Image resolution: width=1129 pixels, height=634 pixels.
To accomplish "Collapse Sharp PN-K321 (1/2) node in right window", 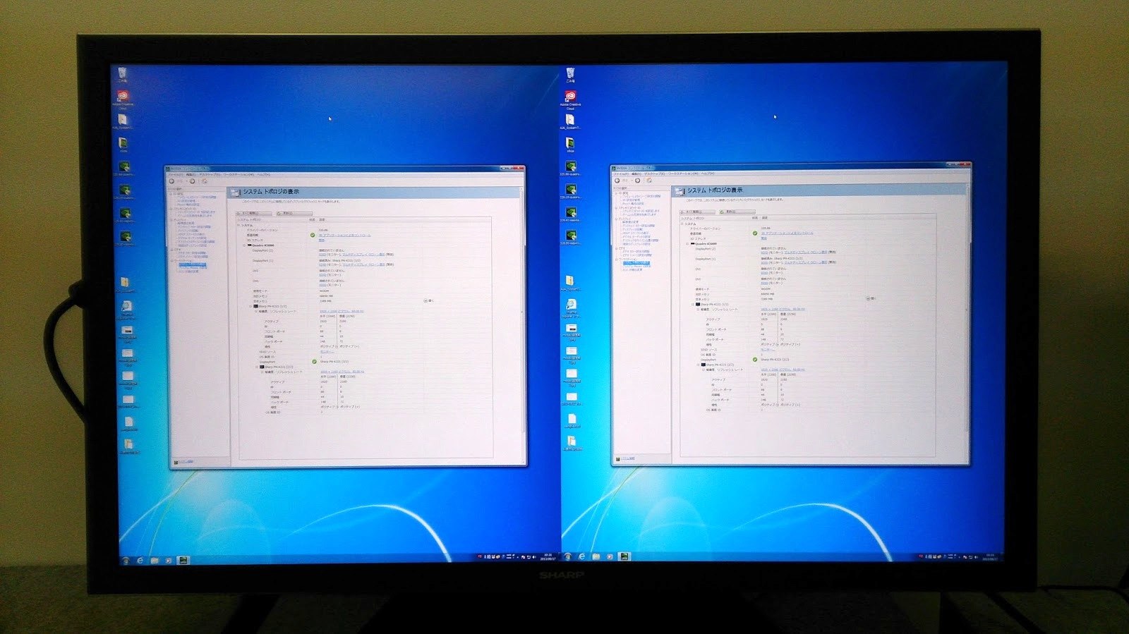I will (x=694, y=305).
